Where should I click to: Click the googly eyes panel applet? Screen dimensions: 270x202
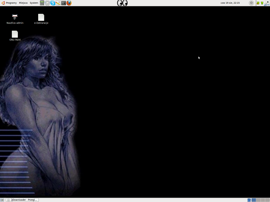tap(122, 3)
